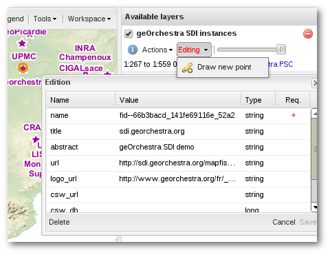
Task: Click the Value column header
Action: tap(178, 100)
